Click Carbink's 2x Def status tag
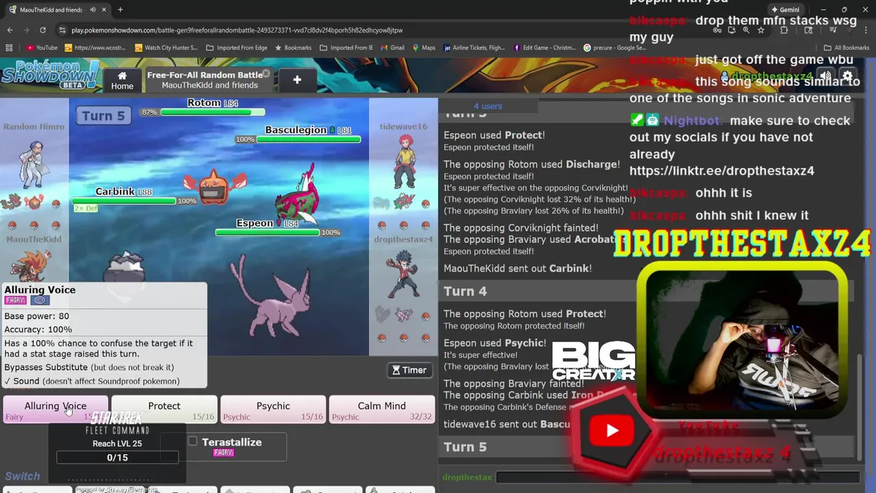Screen dimensions: 876x493 tap(86, 208)
